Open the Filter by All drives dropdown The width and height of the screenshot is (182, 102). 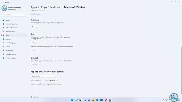click(51, 81)
